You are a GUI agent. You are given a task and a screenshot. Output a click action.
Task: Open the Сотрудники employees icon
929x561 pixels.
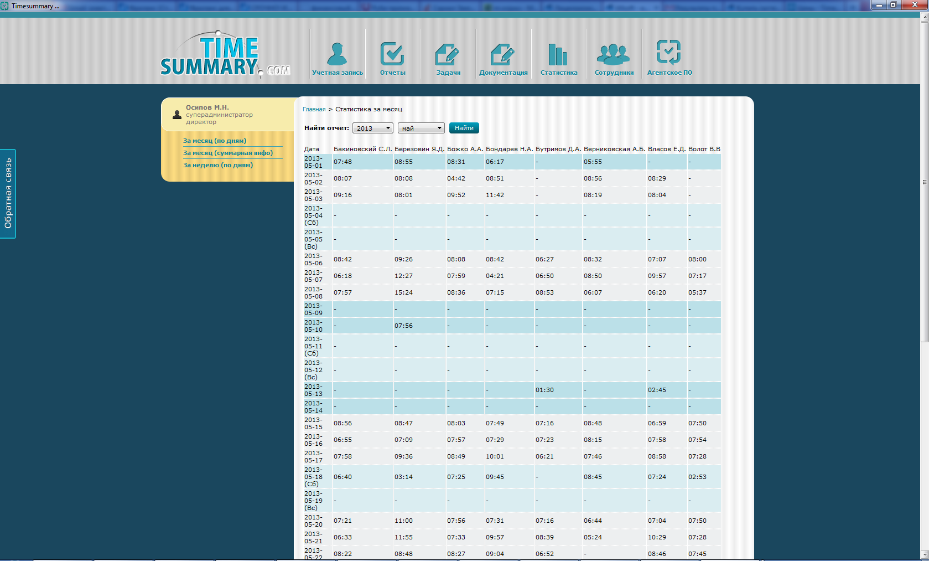[614, 55]
